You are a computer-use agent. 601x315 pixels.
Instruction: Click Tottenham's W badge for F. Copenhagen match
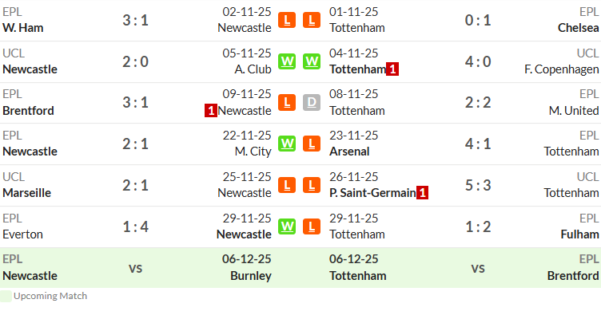[x=312, y=61]
